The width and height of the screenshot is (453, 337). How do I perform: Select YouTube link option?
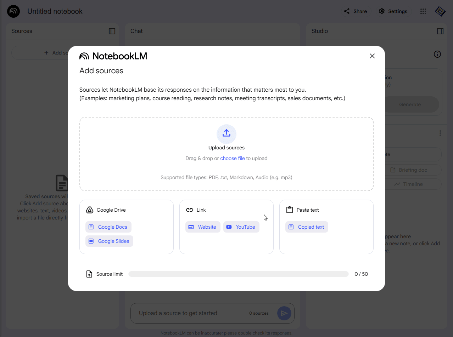coord(241,227)
